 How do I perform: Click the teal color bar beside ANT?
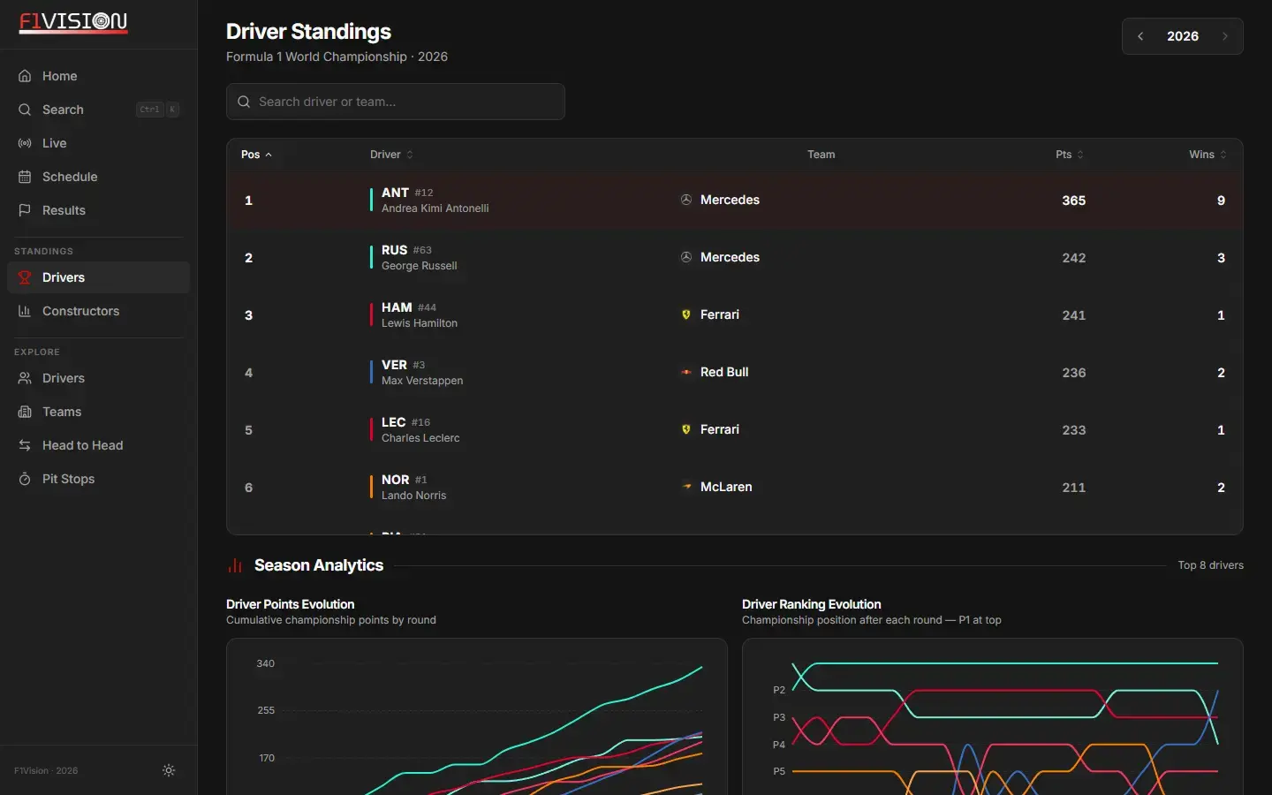point(371,200)
